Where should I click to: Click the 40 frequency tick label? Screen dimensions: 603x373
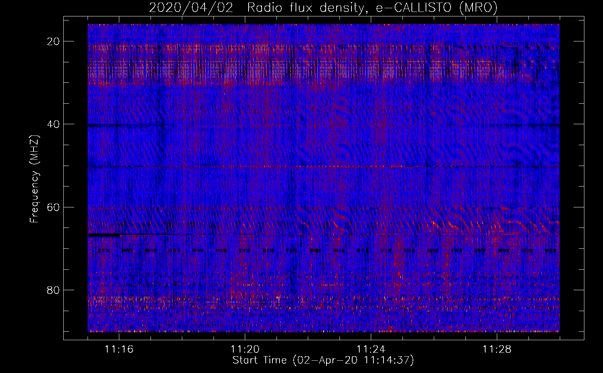[x=54, y=124]
